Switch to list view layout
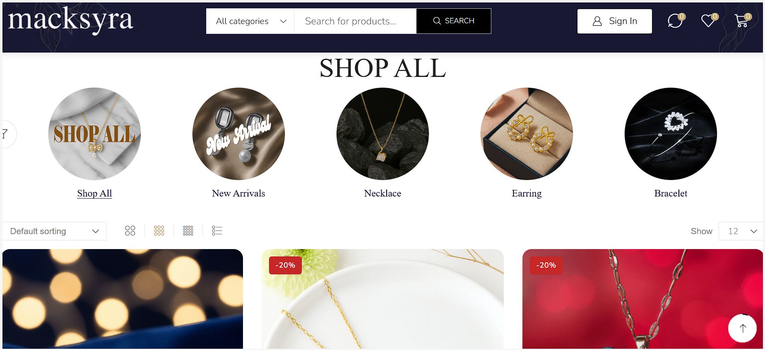Image resolution: width=765 pixels, height=350 pixels. pyautogui.click(x=217, y=231)
